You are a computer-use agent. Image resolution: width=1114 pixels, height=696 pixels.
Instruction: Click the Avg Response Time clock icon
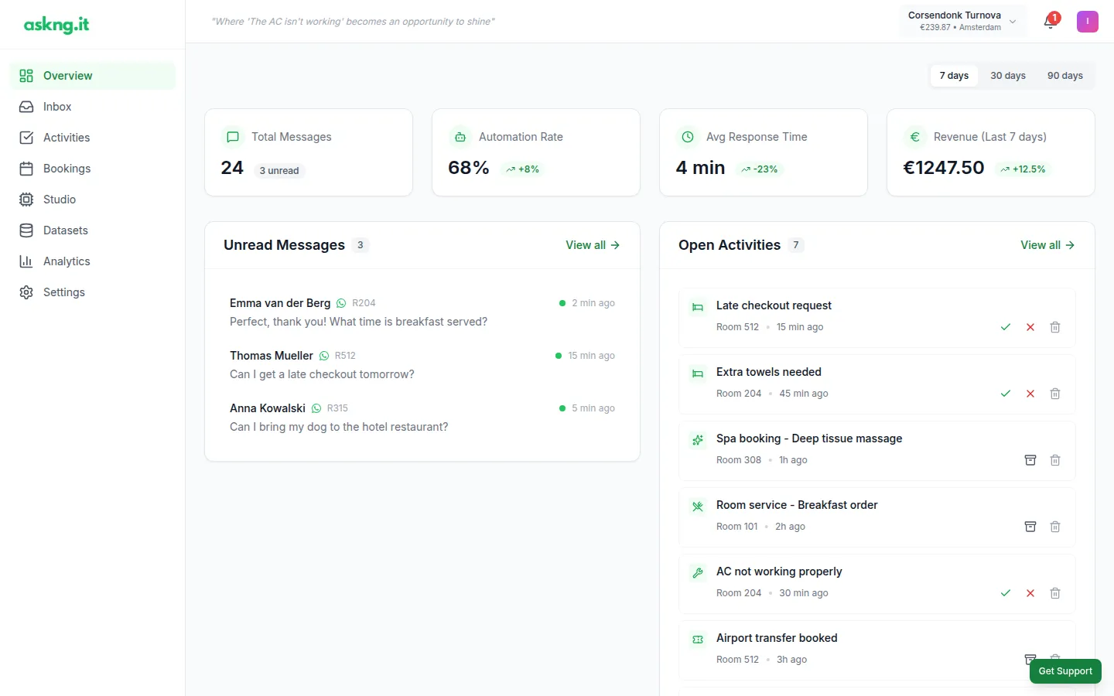coord(688,137)
